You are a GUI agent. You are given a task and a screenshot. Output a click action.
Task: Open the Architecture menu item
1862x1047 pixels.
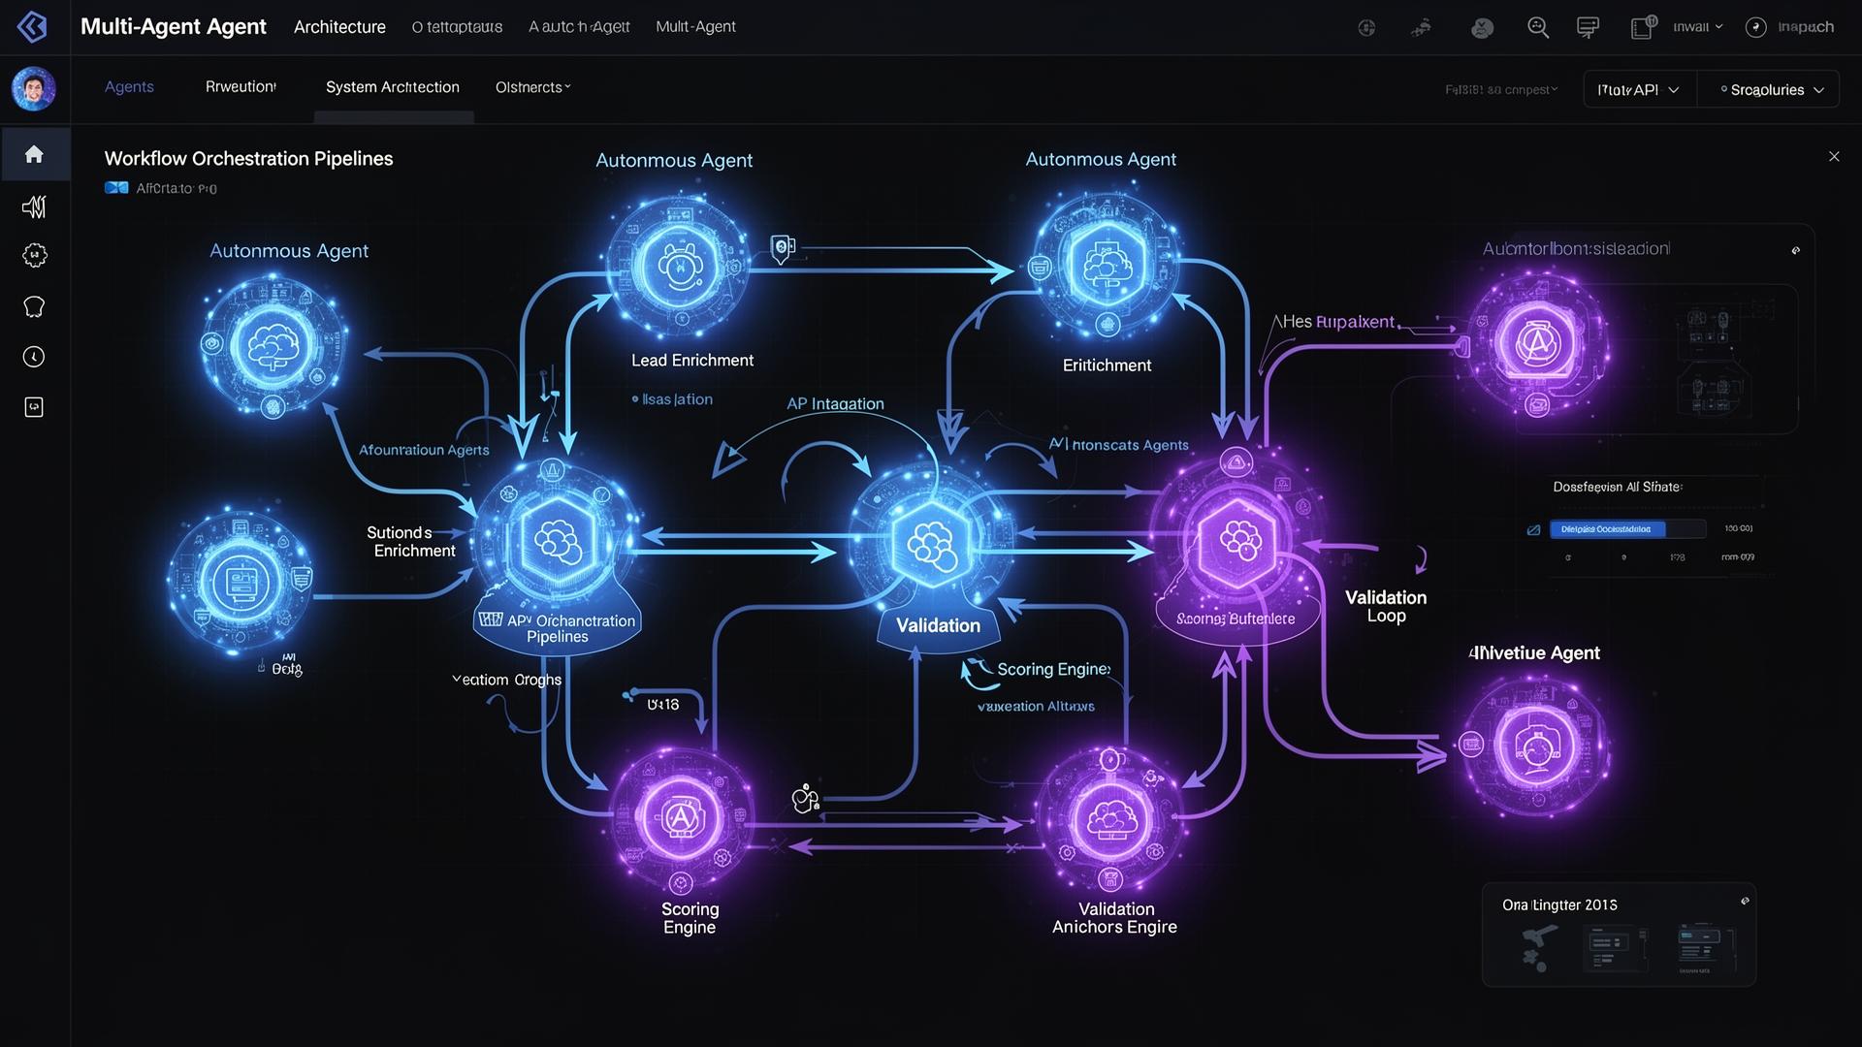339,27
